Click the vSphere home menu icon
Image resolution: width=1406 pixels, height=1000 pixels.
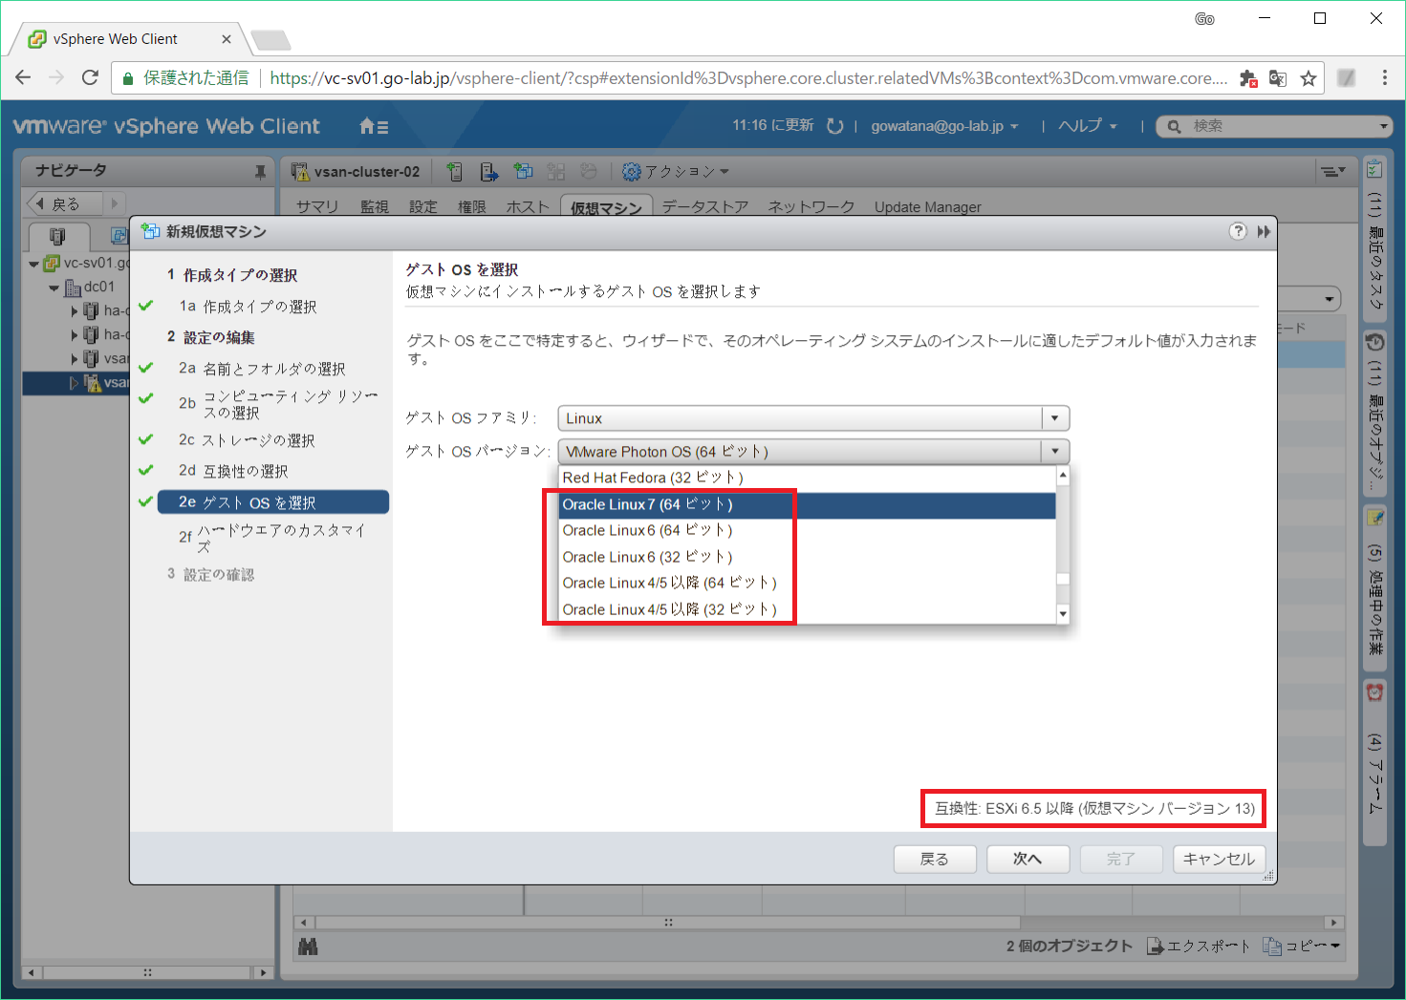click(373, 126)
